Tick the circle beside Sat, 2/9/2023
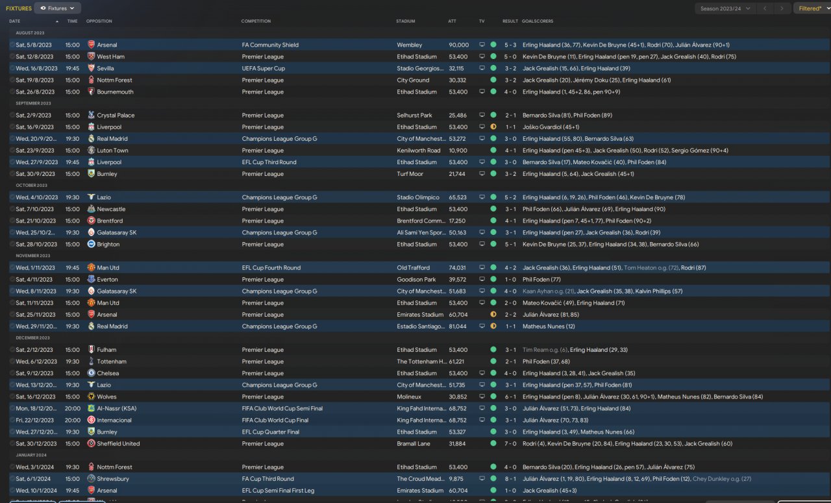831x503 pixels. [x=12, y=116]
